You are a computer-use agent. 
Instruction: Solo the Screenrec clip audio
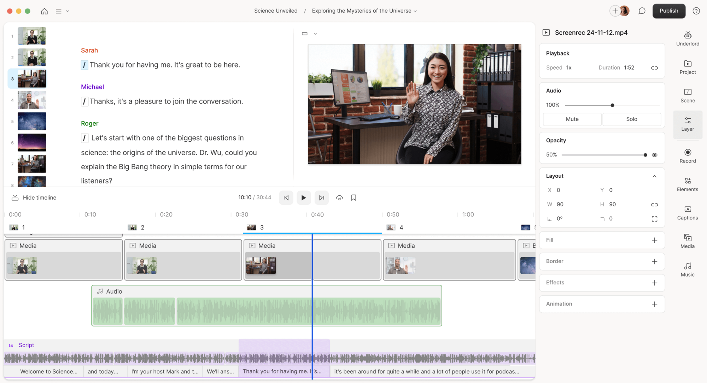click(x=631, y=119)
